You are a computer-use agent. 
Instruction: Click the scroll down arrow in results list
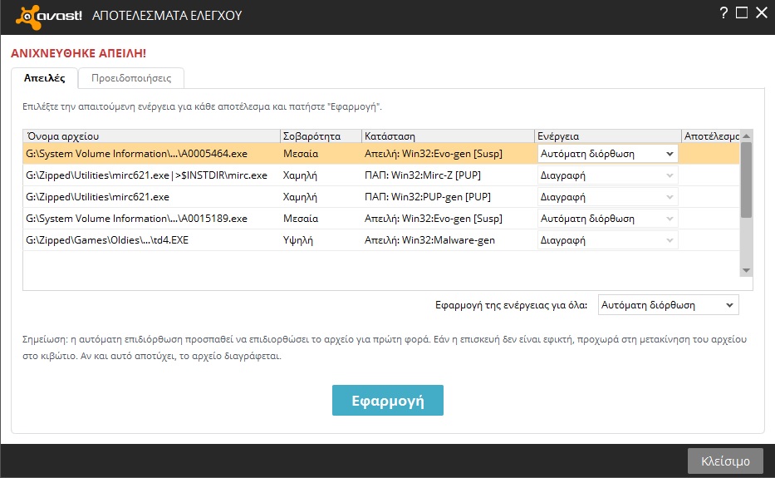[746, 270]
